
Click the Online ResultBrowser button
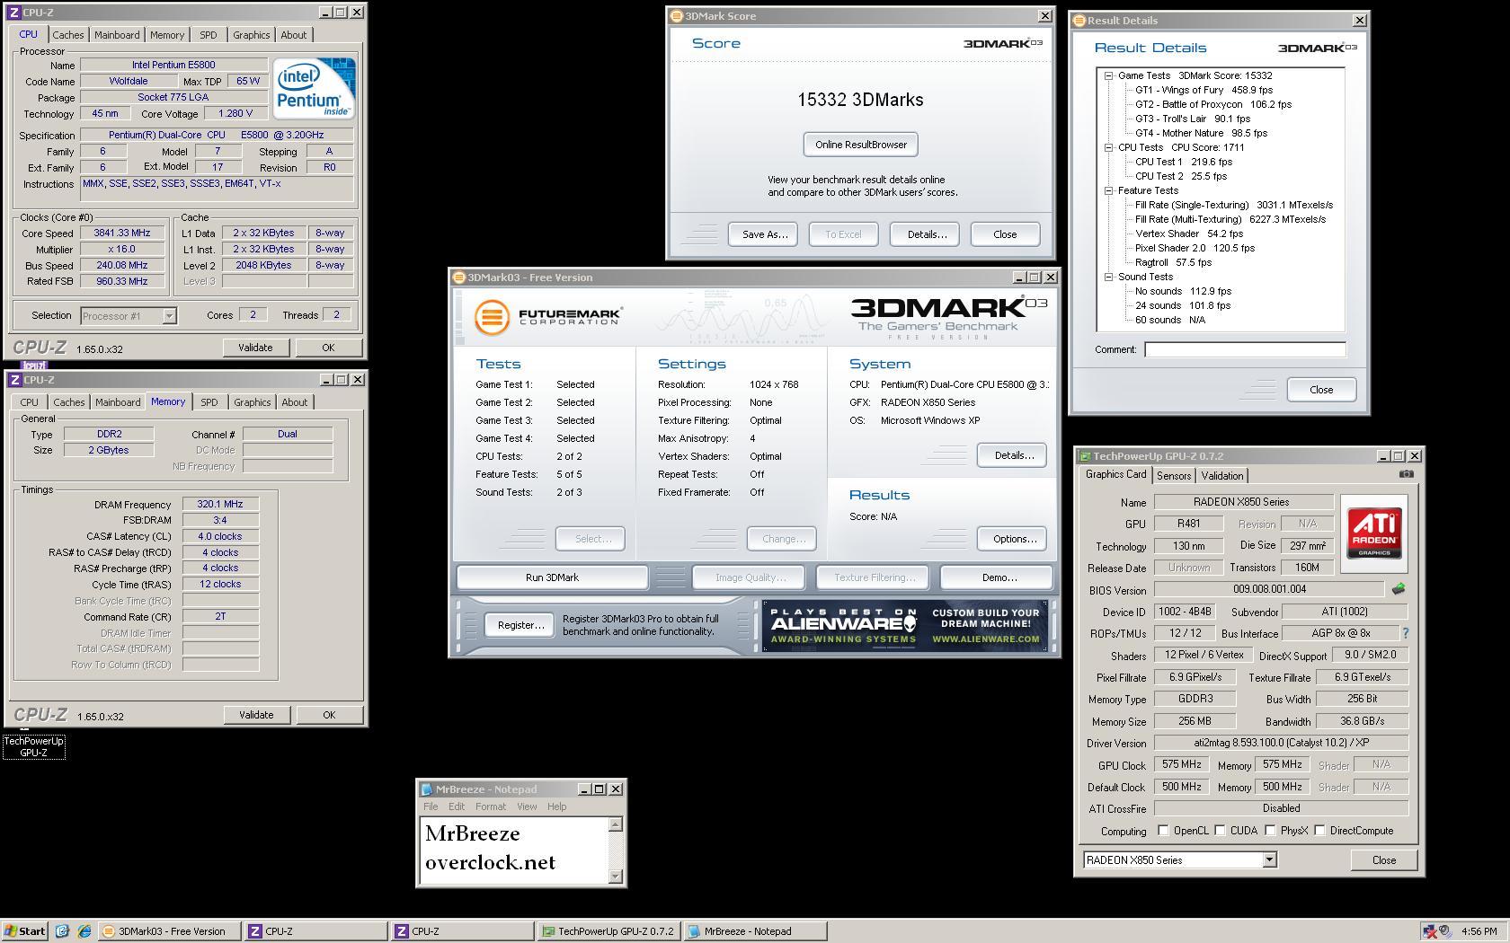tap(861, 145)
